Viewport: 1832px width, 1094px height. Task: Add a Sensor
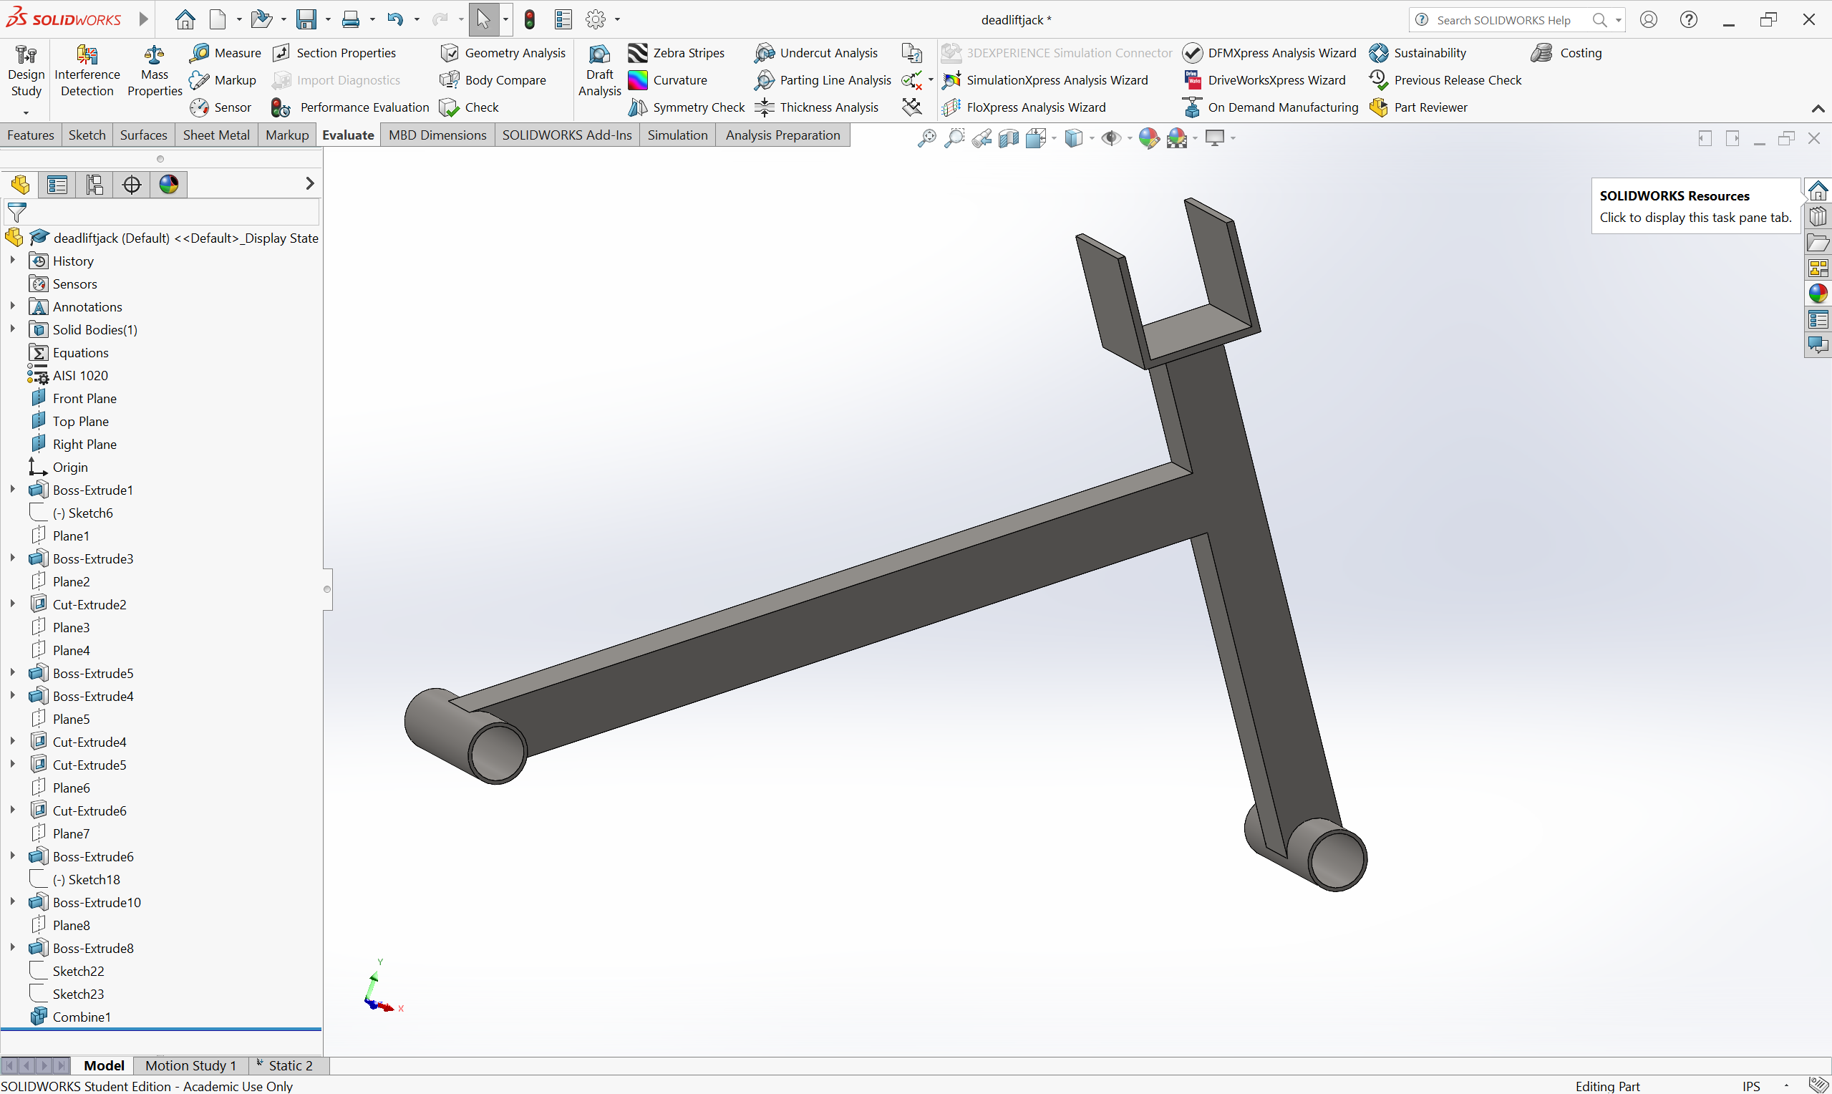pos(220,107)
